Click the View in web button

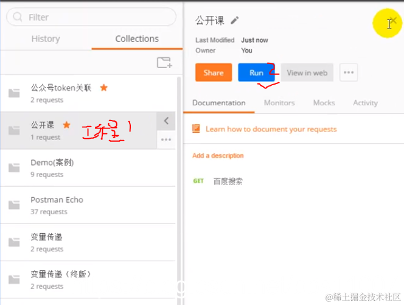pyautogui.click(x=307, y=72)
